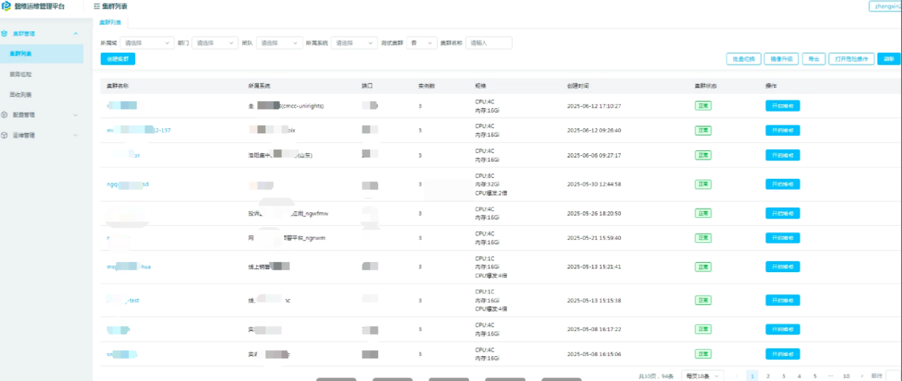
Task: Click blue action button for row 2025-06-12 17:10:27
Action: [x=782, y=105]
